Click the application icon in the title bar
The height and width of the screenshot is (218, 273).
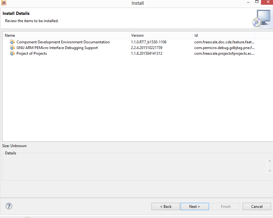tap(4, 3)
